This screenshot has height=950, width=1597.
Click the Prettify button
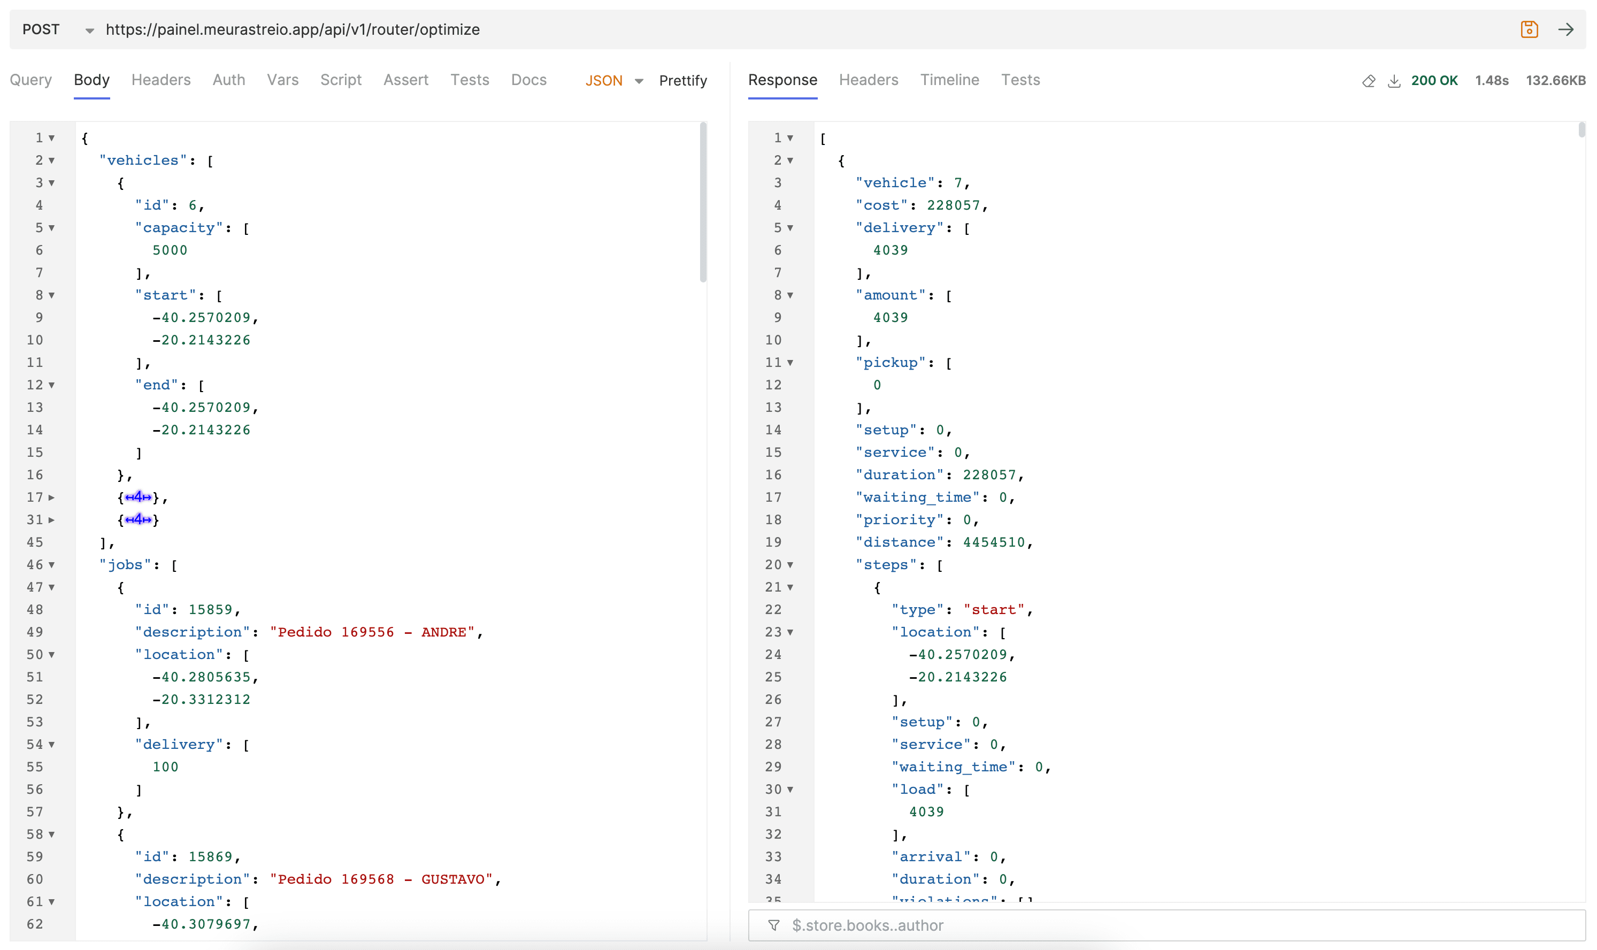(x=682, y=81)
